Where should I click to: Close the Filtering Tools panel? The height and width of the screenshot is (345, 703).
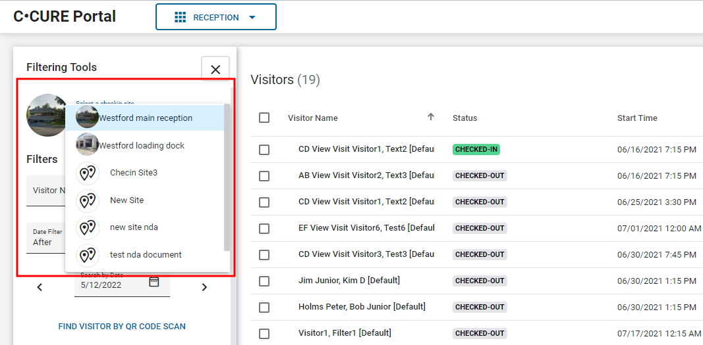215,70
